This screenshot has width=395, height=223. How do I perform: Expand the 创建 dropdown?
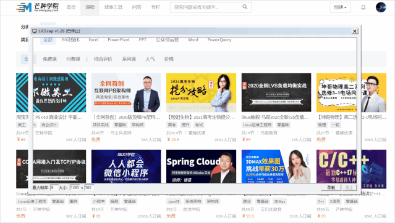click(x=340, y=7)
